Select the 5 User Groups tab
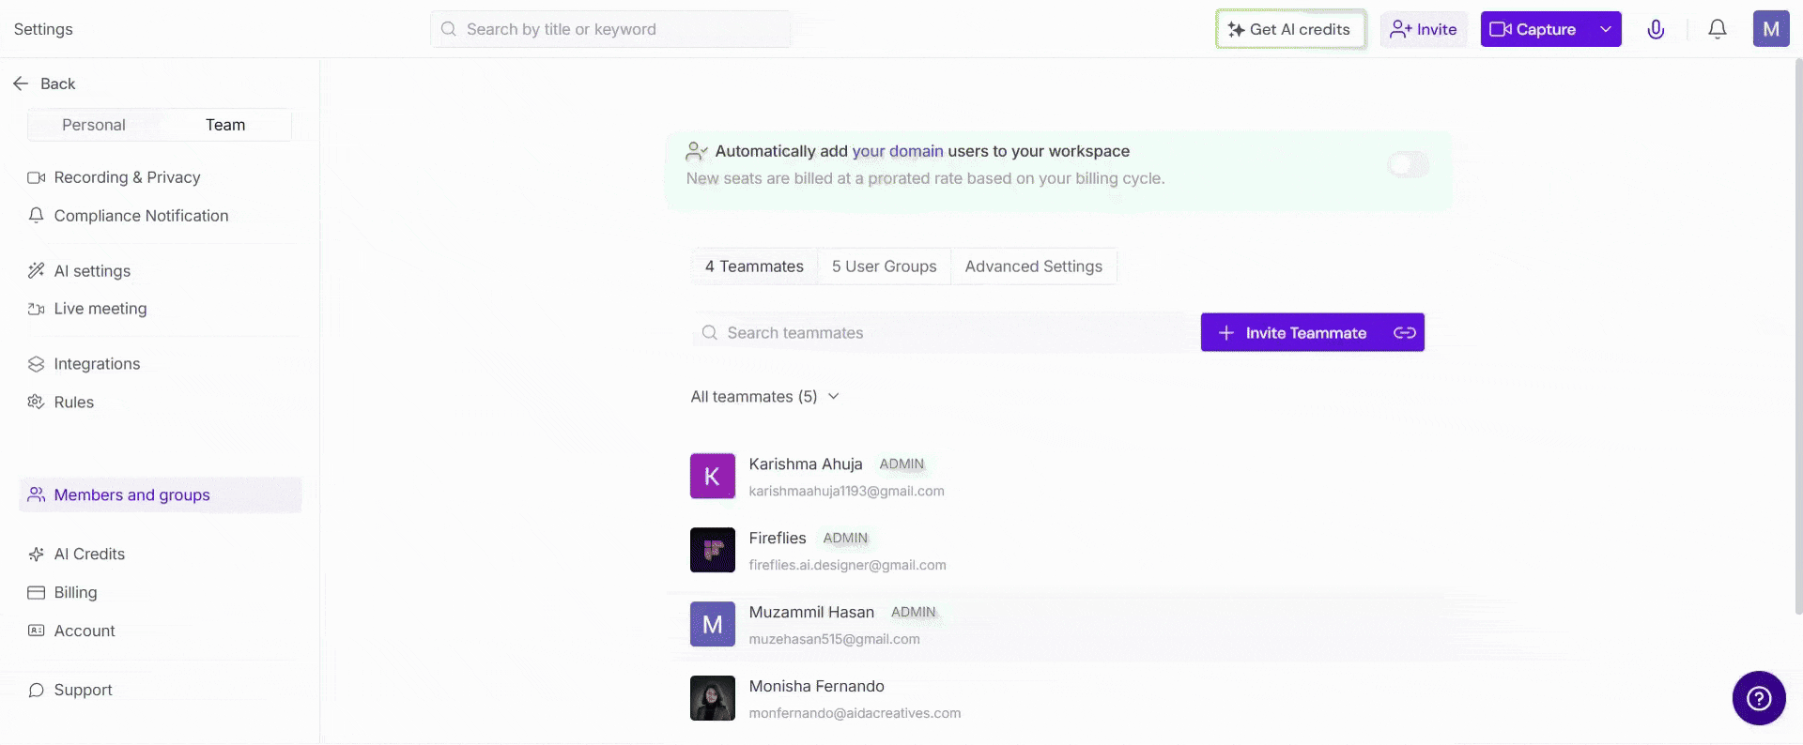1803x745 pixels. pos(885,266)
